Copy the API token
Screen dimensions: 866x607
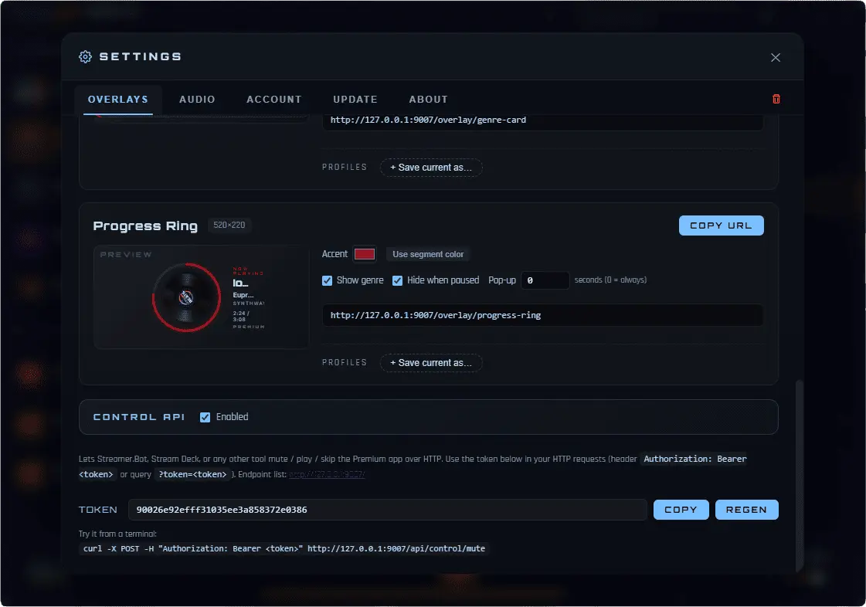click(x=681, y=510)
